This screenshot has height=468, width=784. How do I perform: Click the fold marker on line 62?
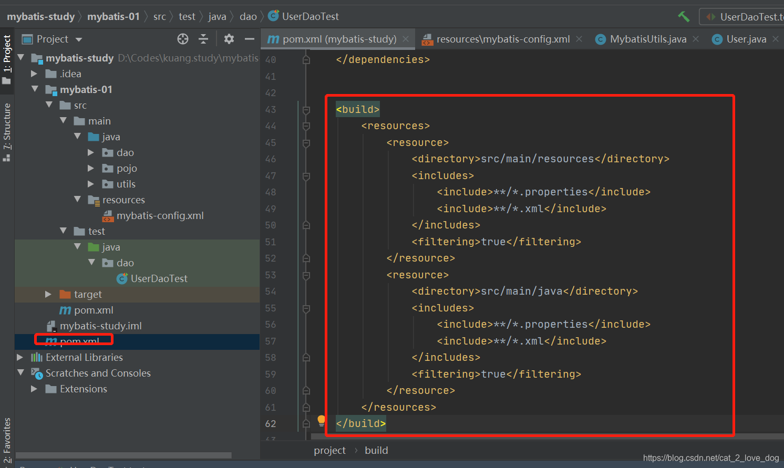pyautogui.click(x=306, y=424)
